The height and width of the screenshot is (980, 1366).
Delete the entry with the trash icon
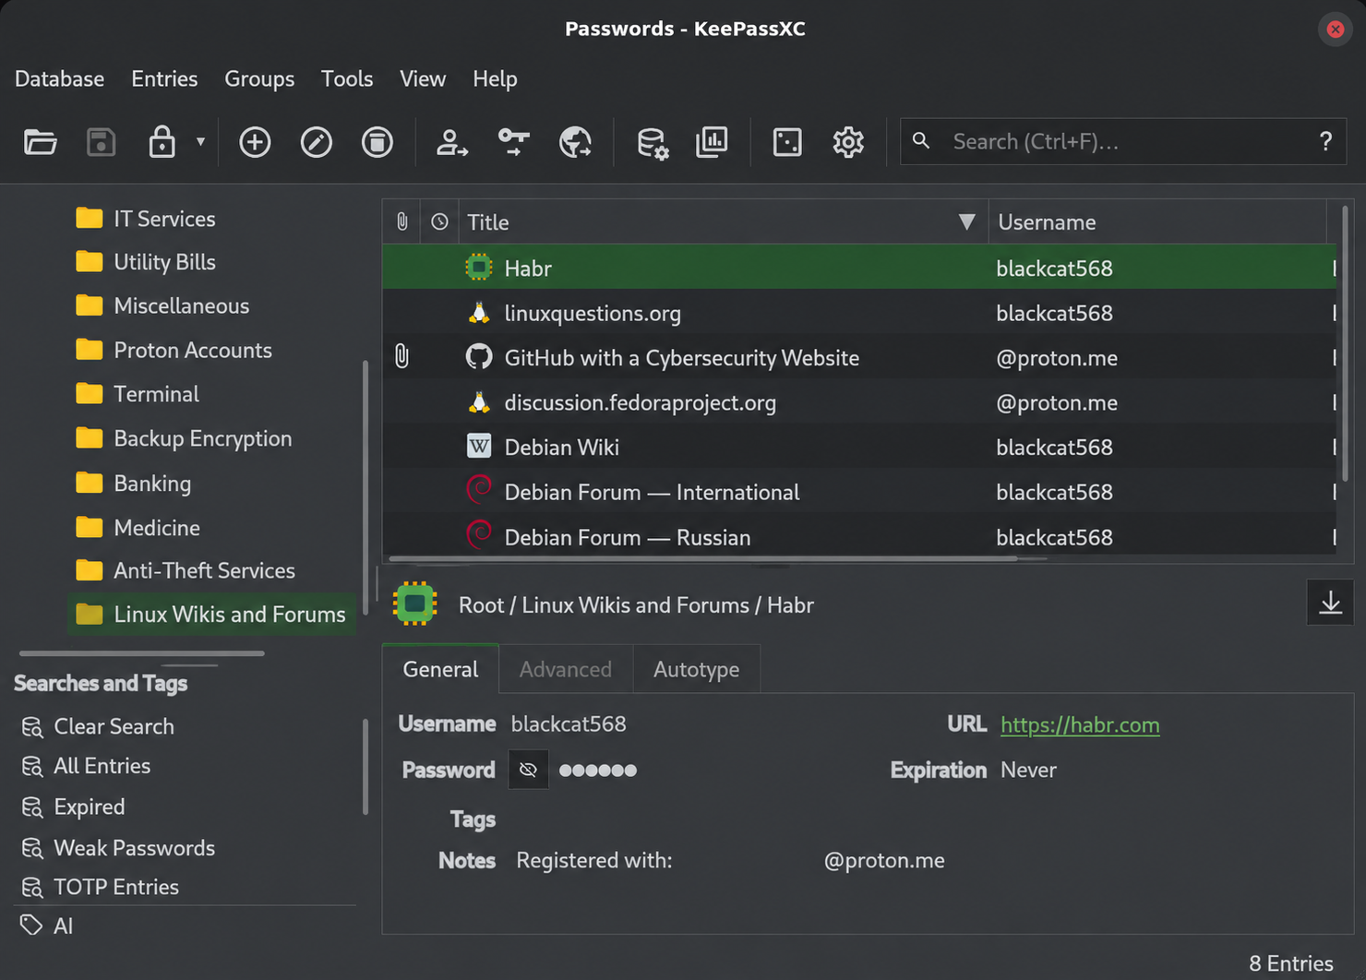[377, 142]
